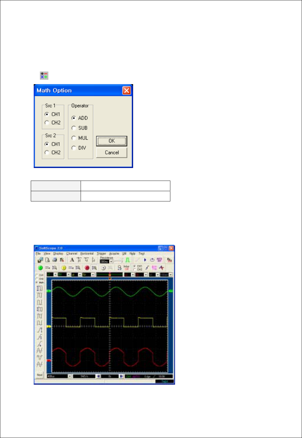Select the rise time measurement icon
Screen dimensions: 302x438
[x=40, y=330]
